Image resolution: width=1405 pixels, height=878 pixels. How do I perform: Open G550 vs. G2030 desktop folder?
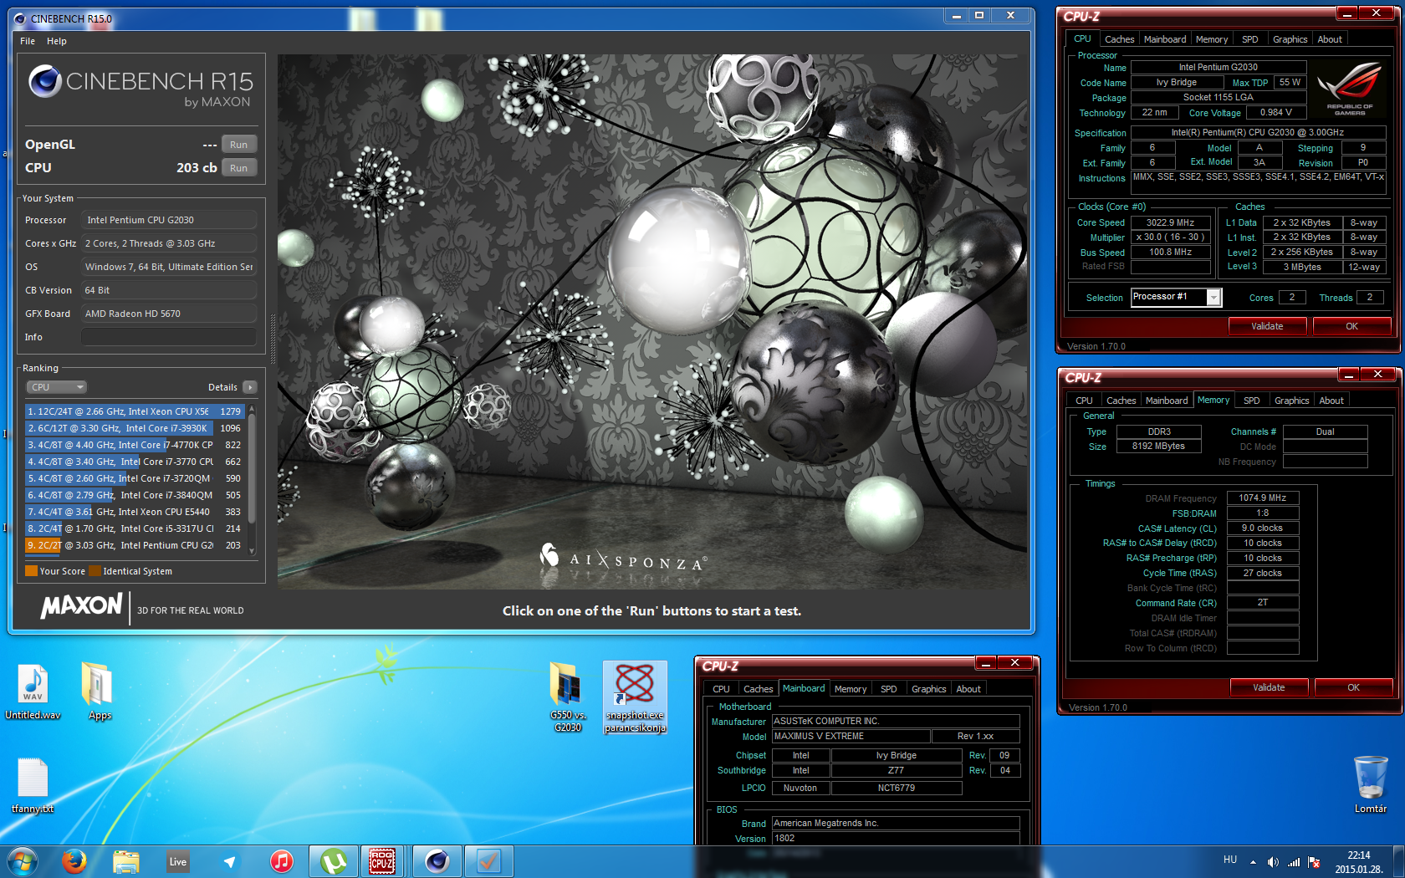pyautogui.click(x=567, y=697)
